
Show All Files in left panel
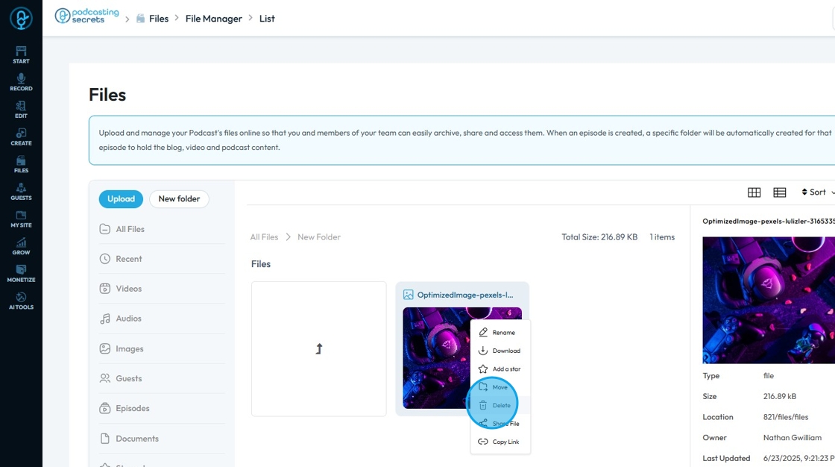point(162,229)
